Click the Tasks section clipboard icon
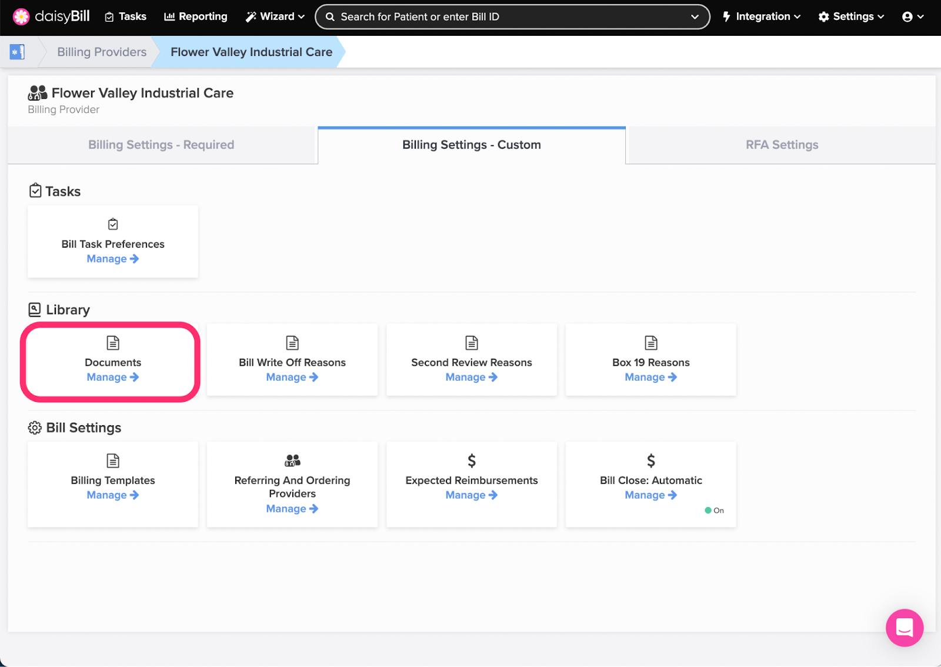This screenshot has width=941, height=667. tap(35, 191)
